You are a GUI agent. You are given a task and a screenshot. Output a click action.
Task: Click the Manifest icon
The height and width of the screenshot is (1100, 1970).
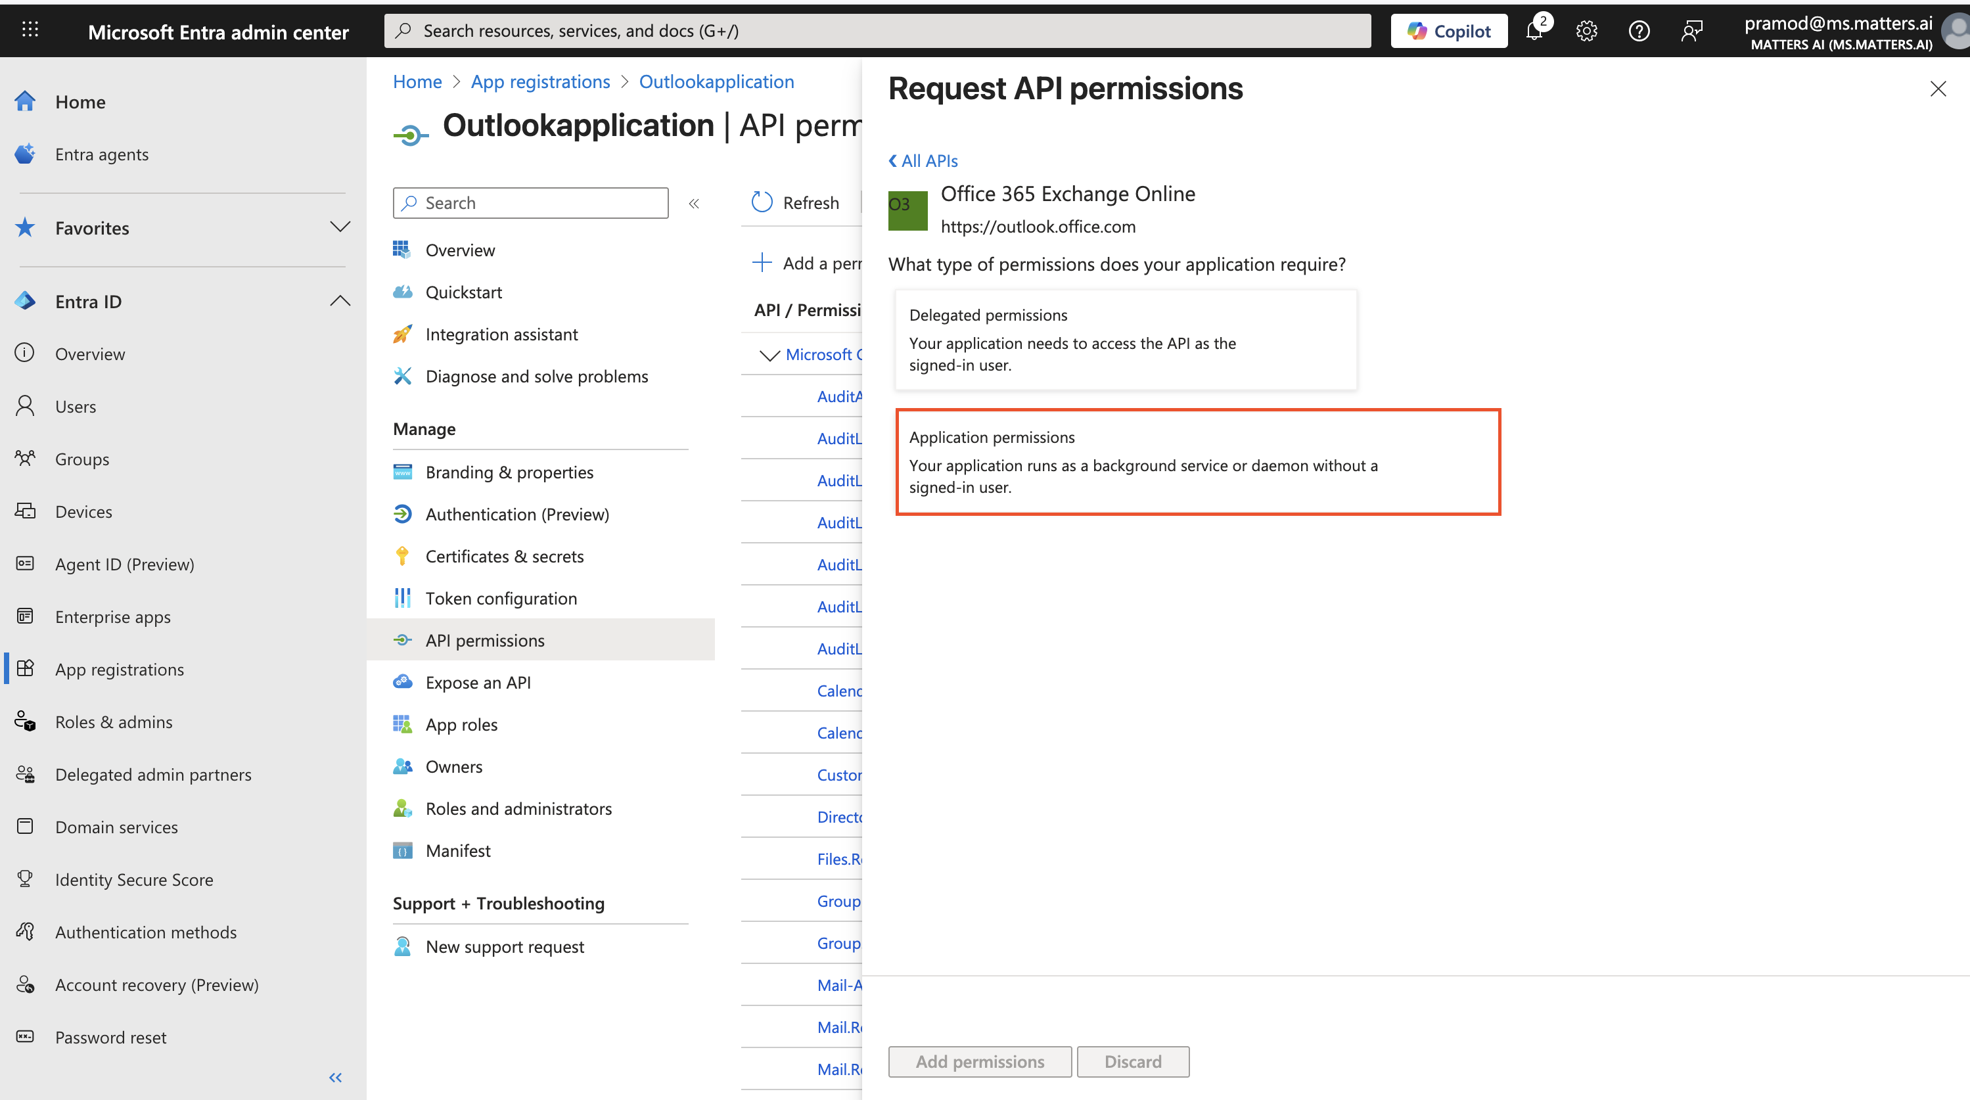[402, 850]
